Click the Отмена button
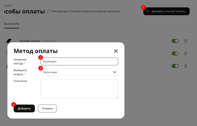Screen dimensions: 197x126 (x=47, y=108)
